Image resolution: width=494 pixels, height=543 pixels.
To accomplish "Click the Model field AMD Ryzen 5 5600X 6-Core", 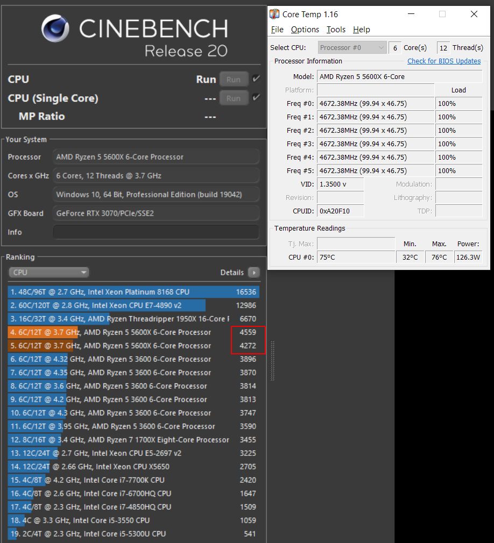I will [399, 76].
